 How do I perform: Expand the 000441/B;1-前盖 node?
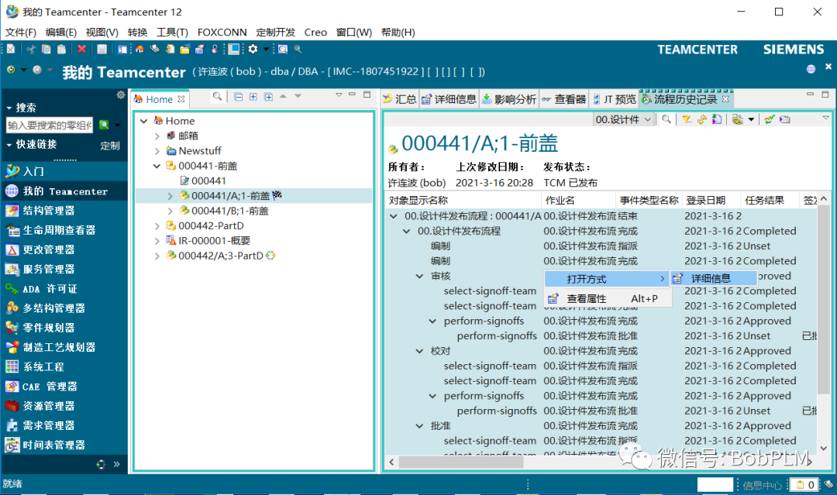170,211
